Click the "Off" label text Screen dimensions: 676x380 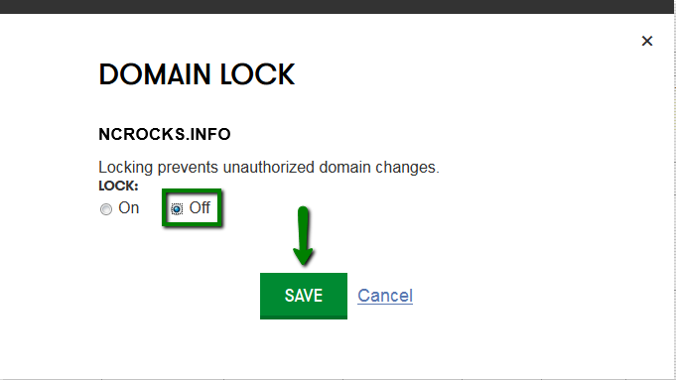pyautogui.click(x=200, y=207)
